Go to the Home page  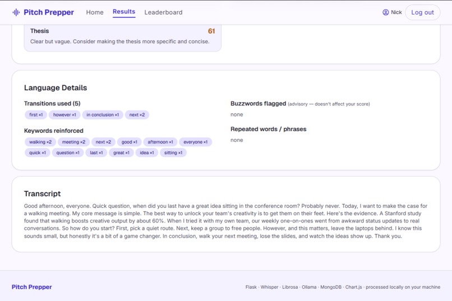(x=95, y=12)
